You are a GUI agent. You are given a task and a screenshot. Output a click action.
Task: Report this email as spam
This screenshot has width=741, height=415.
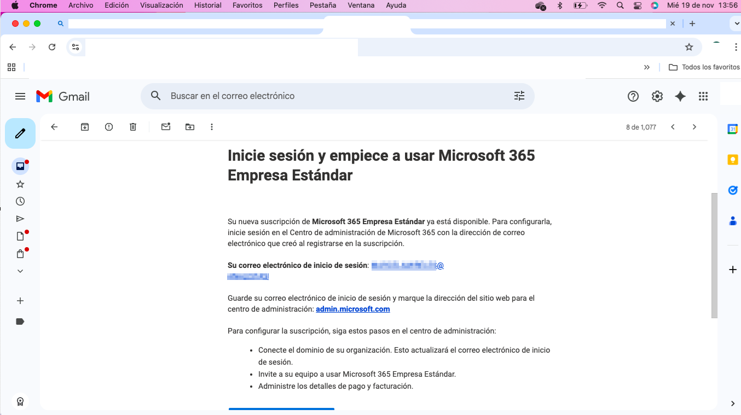click(109, 127)
